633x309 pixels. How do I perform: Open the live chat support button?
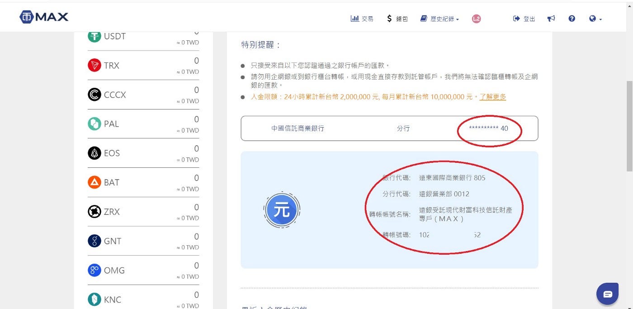tap(607, 294)
